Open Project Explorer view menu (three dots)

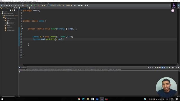(17, 10)
